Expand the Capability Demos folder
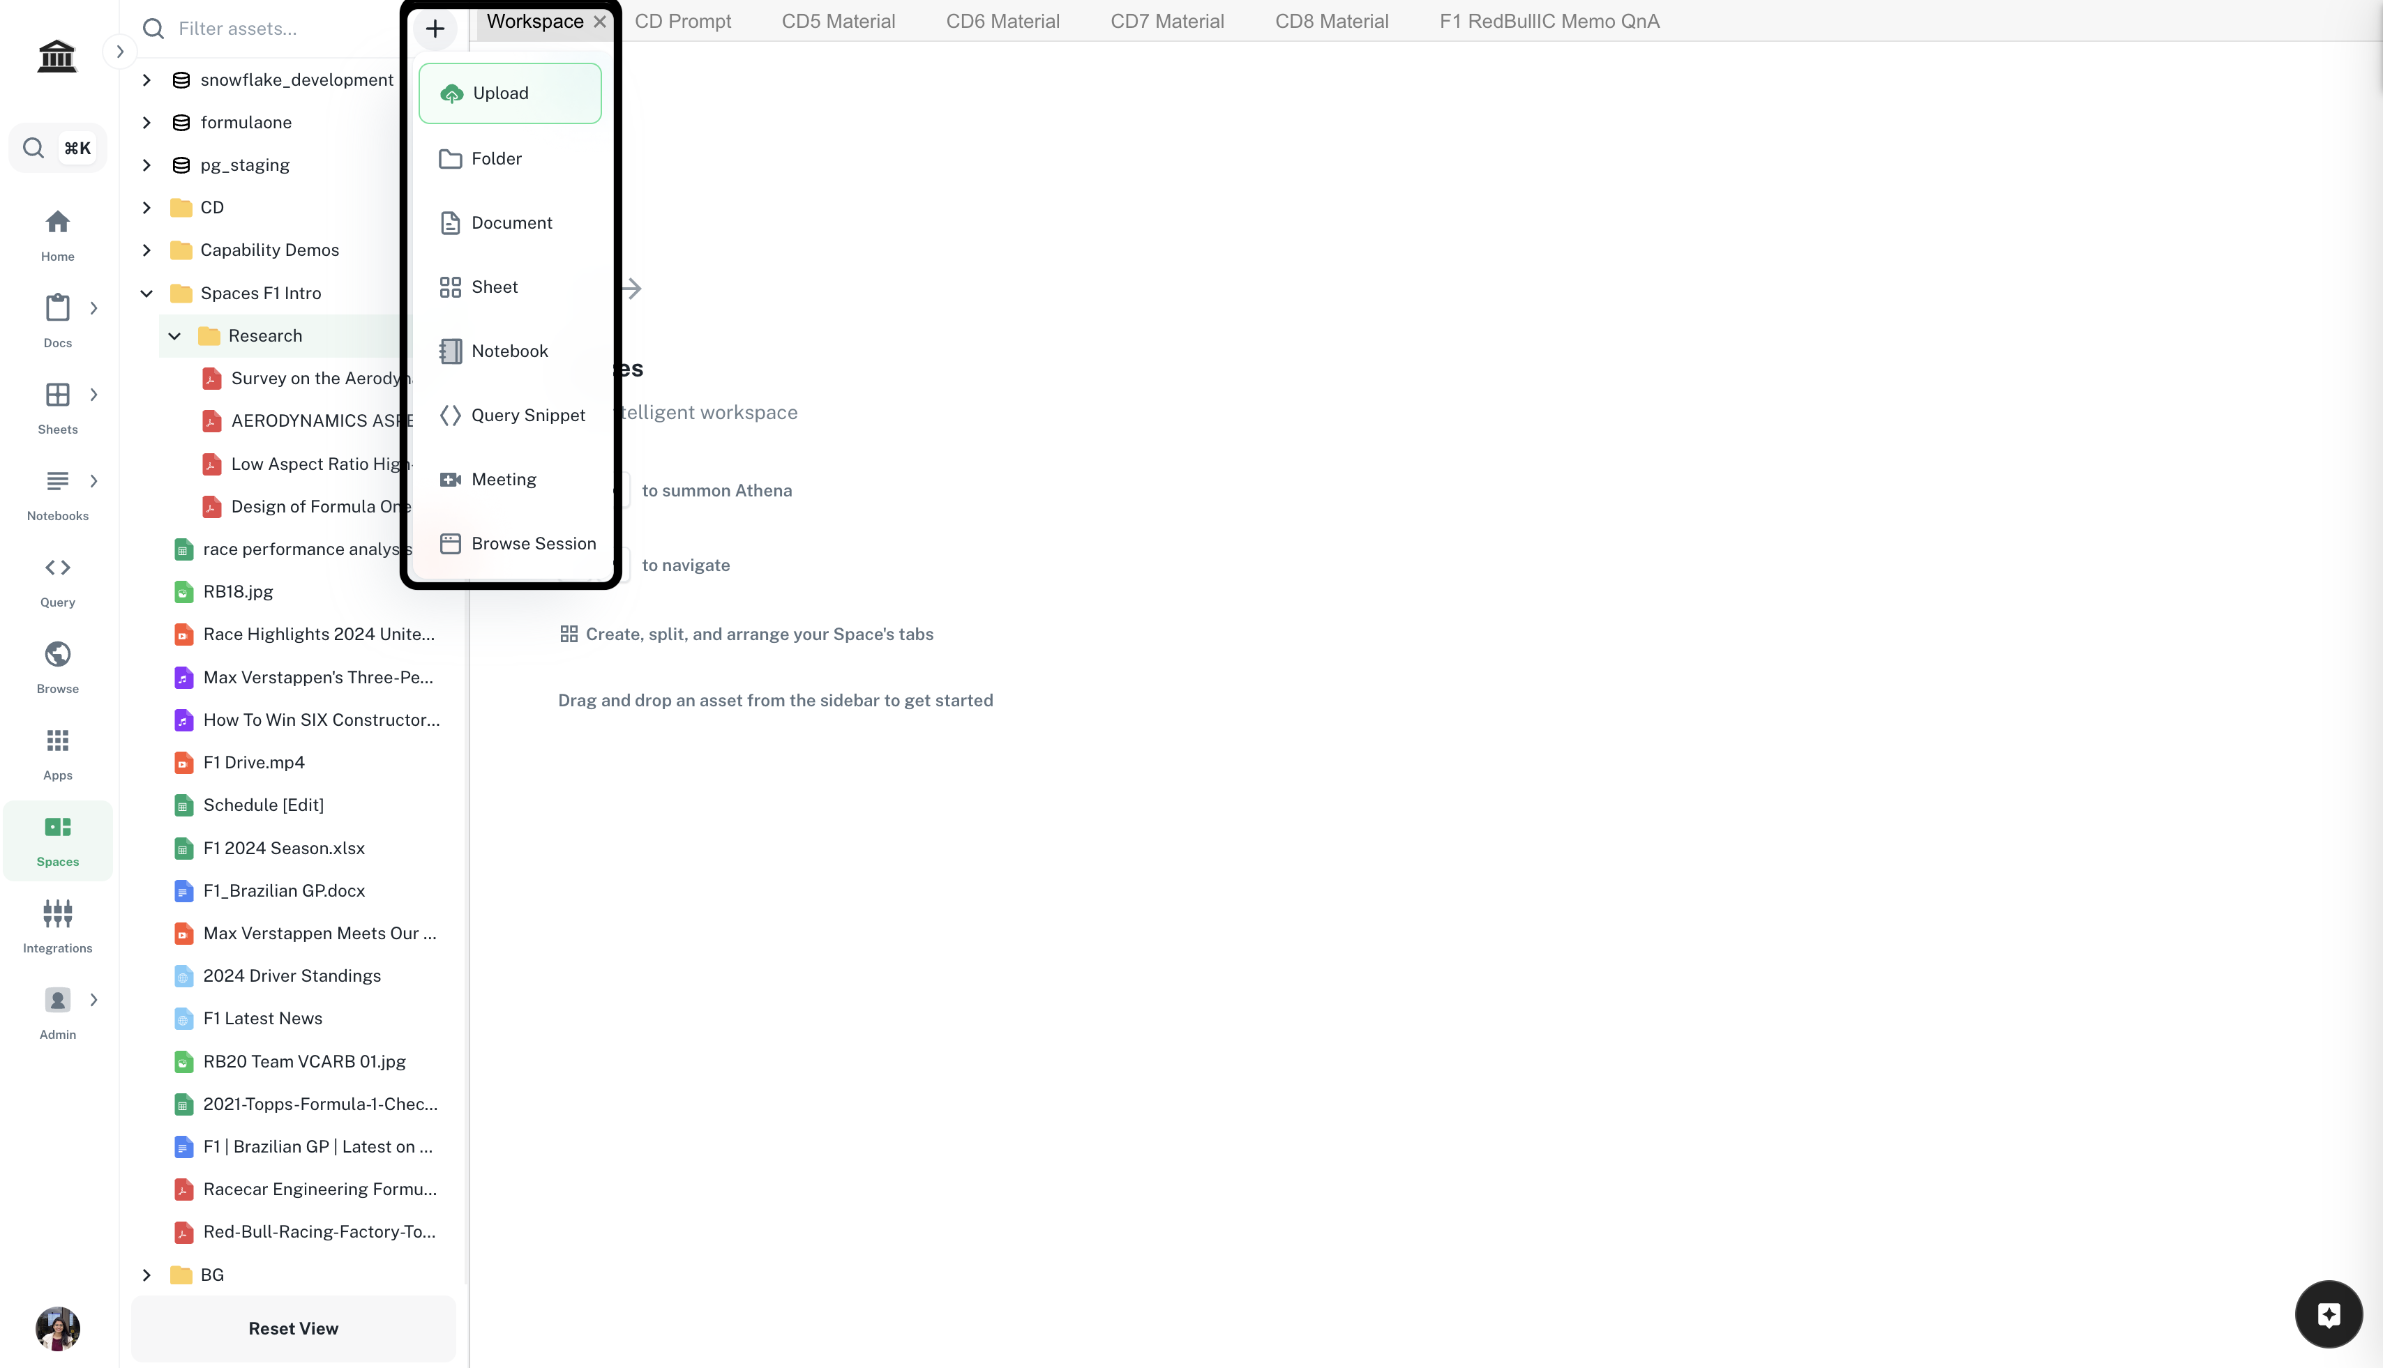2383x1368 pixels. coord(146,250)
